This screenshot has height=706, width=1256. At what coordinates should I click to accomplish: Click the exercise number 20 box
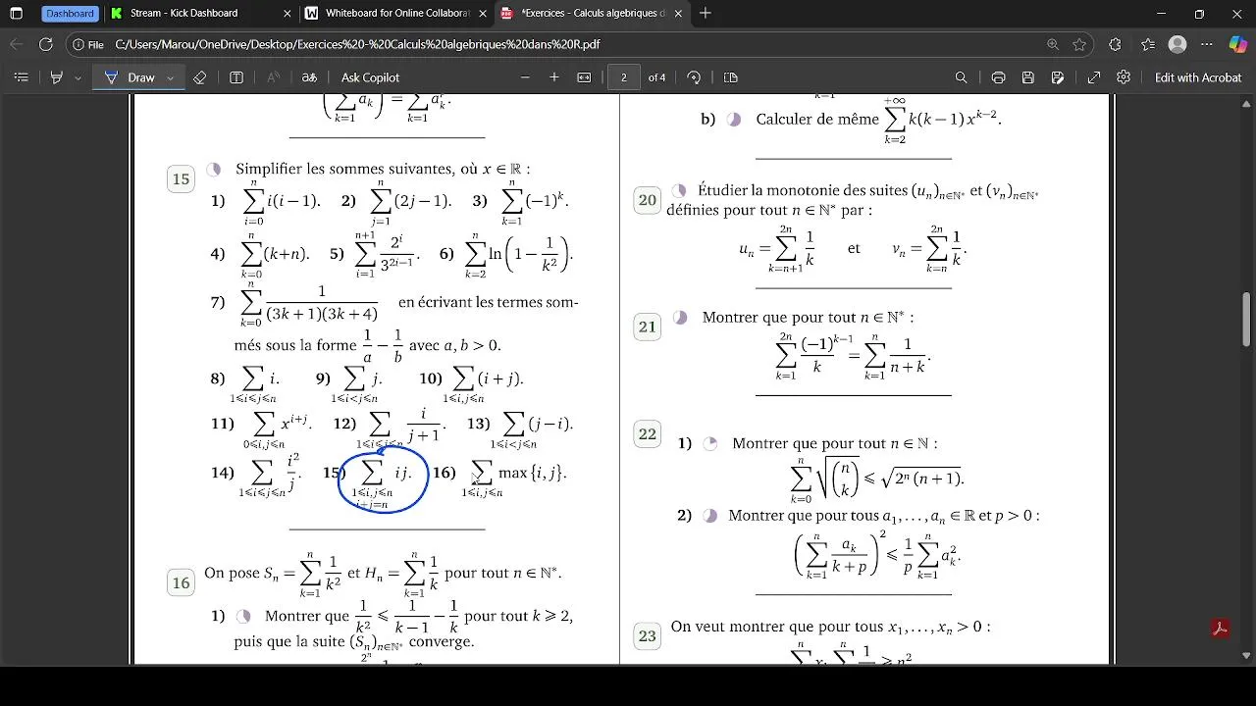tap(648, 200)
